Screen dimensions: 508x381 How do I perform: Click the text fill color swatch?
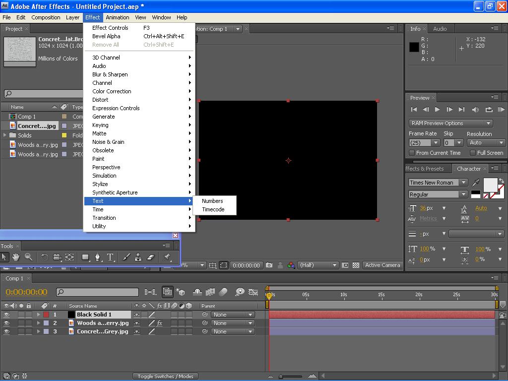(x=490, y=185)
